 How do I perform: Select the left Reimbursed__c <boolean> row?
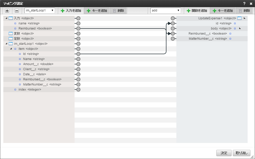[39, 79]
